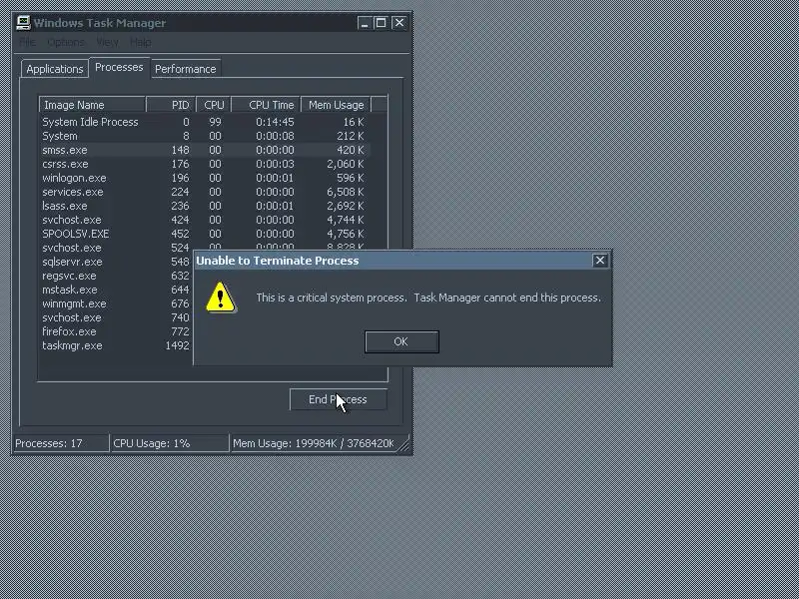Open the File menu
This screenshot has height=599, width=799.
(28, 42)
